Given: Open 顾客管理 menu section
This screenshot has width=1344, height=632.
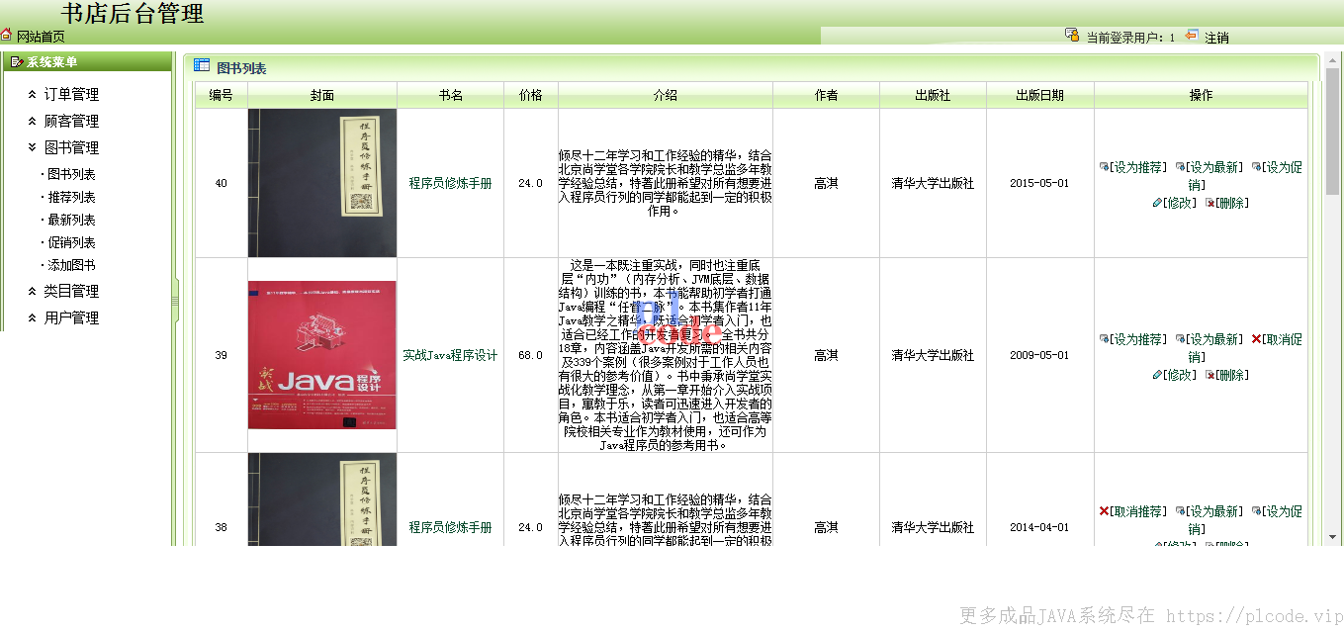Looking at the screenshot, I should click(71, 122).
